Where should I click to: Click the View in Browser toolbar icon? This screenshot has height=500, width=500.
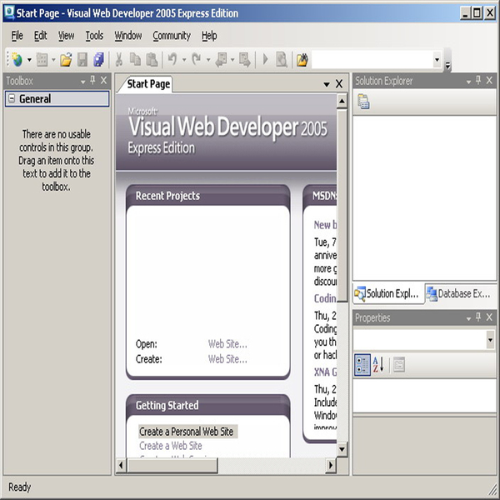click(x=282, y=60)
